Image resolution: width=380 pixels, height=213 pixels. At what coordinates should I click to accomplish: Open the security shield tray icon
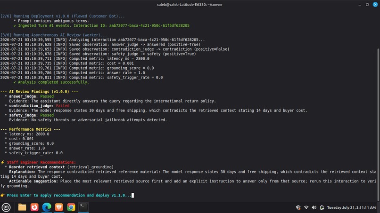[298, 207]
